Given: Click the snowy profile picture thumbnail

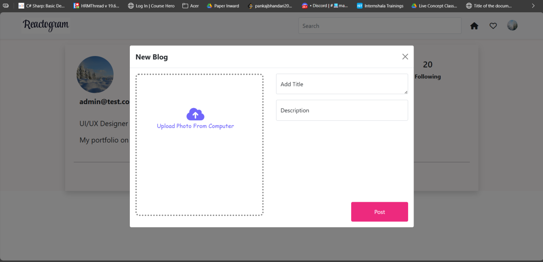Looking at the screenshot, I should pyautogui.click(x=95, y=74).
